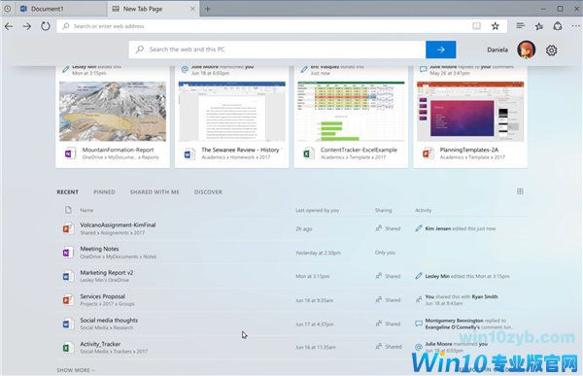Image resolution: width=583 pixels, height=376 pixels.
Task: Click 'Yesterday at 2:30pm' timestamp
Action: point(318,253)
